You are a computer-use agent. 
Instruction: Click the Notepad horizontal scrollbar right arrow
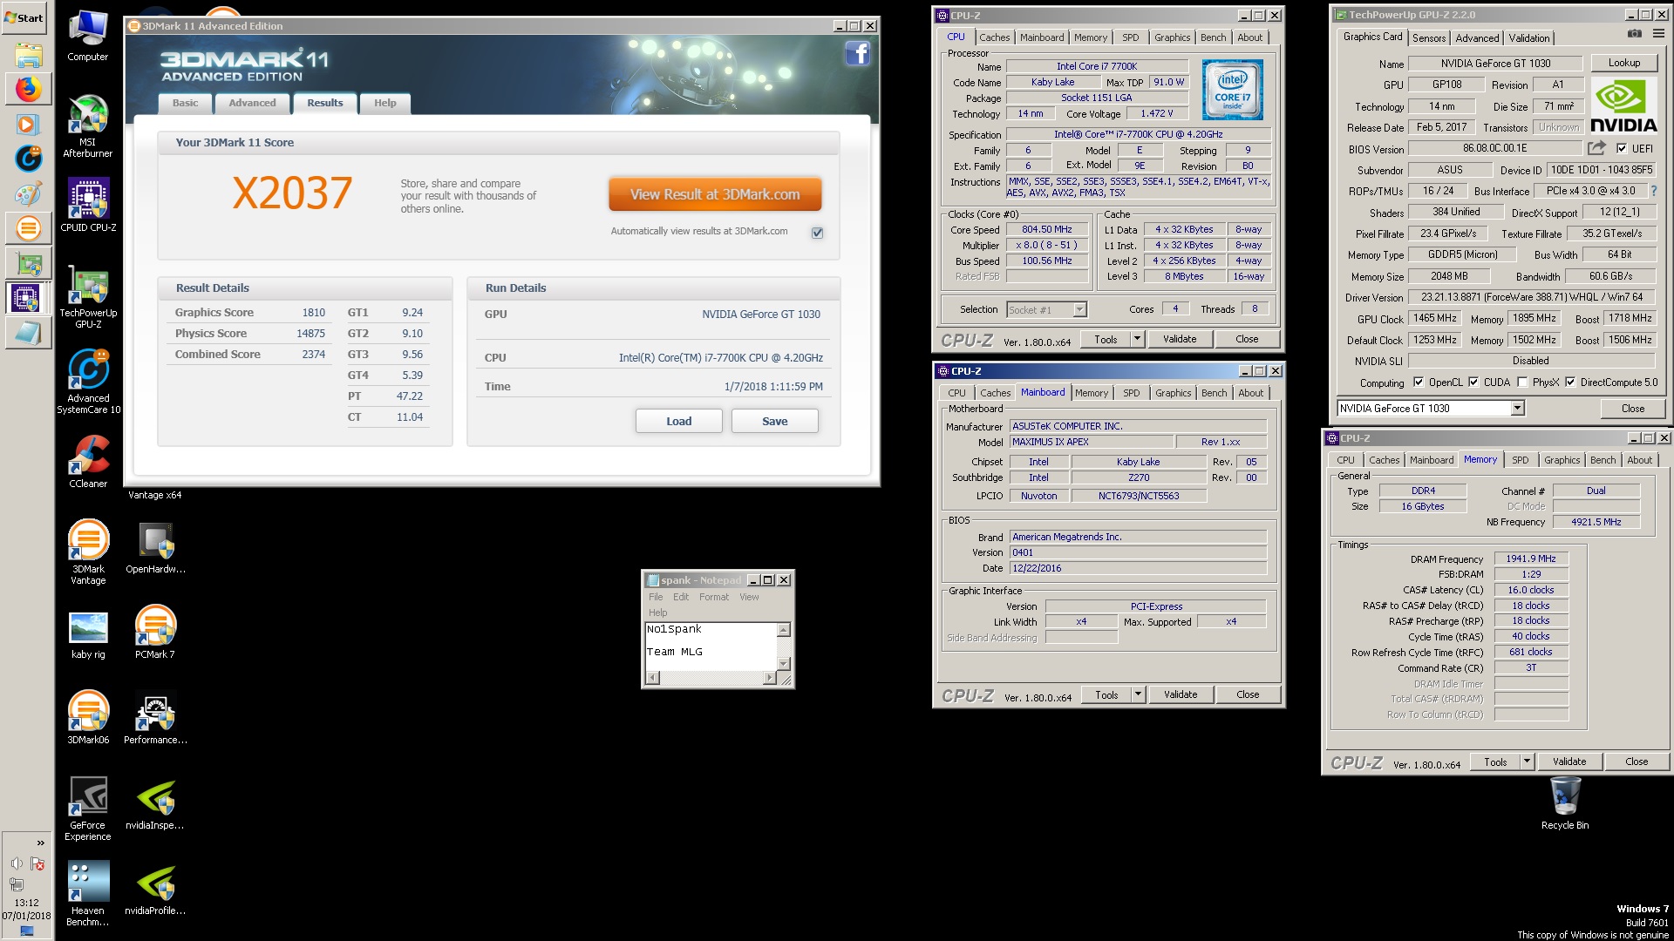(x=769, y=677)
